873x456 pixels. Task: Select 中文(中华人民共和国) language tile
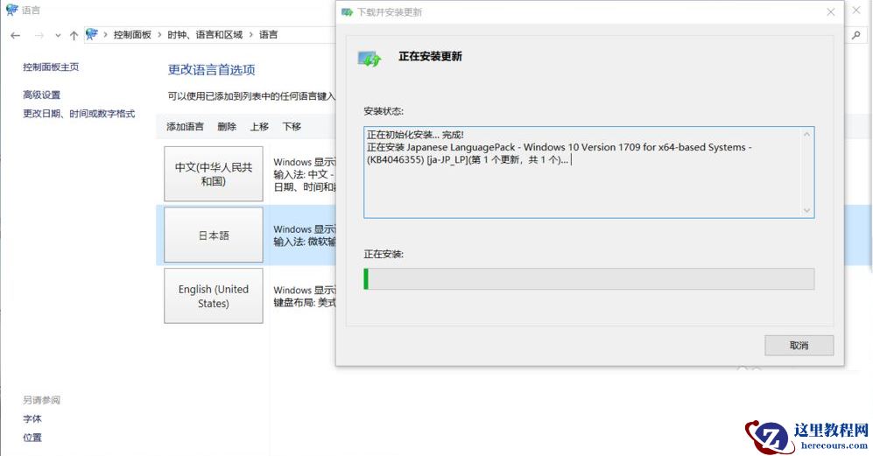pyautogui.click(x=214, y=173)
